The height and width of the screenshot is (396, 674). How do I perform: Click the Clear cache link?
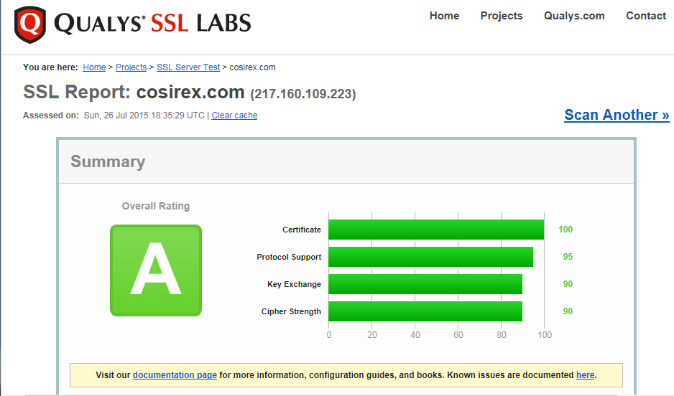click(234, 115)
